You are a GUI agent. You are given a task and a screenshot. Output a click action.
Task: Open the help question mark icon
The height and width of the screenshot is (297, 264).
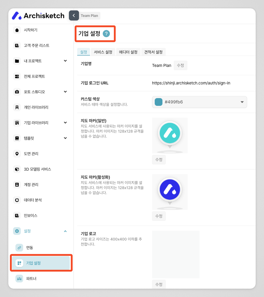[106, 34]
